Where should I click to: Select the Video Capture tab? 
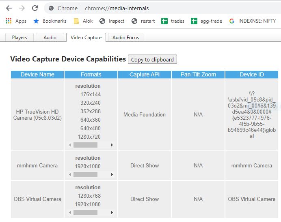(x=86, y=38)
